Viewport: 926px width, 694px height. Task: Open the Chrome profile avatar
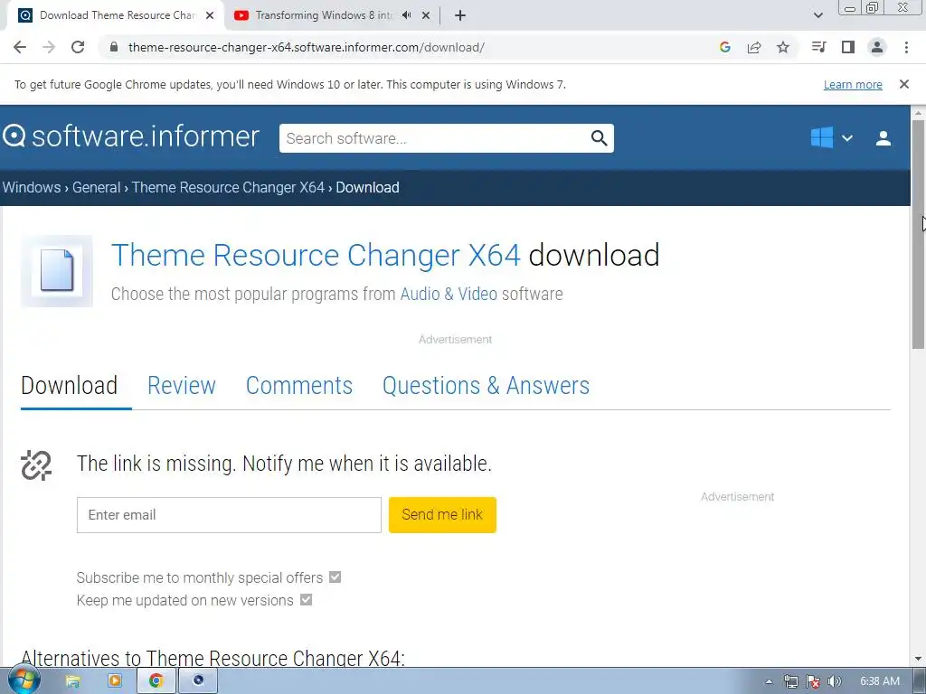pyautogui.click(x=877, y=47)
